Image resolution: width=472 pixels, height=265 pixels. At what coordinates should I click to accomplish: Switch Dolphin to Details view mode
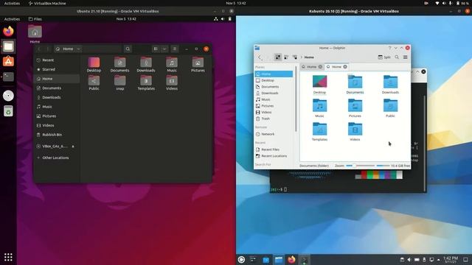(295, 57)
